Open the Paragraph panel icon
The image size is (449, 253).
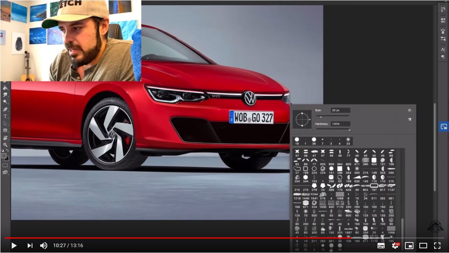(443, 57)
